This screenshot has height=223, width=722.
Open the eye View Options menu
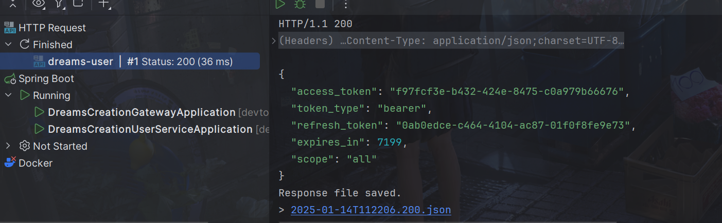point(39,4)
